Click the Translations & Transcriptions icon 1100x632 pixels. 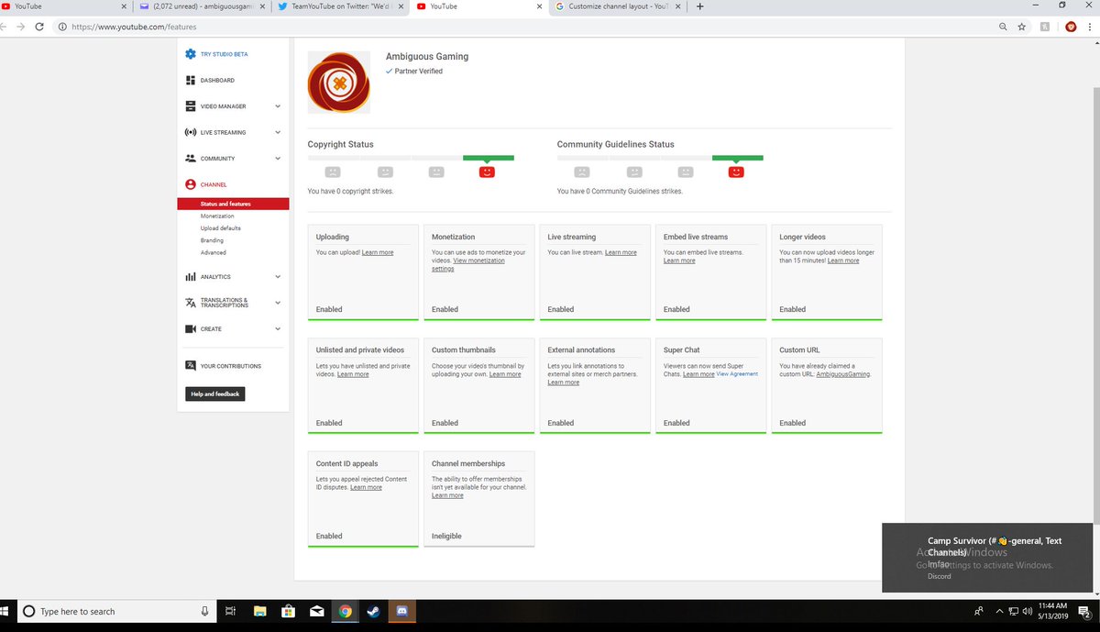coord(191,303)
